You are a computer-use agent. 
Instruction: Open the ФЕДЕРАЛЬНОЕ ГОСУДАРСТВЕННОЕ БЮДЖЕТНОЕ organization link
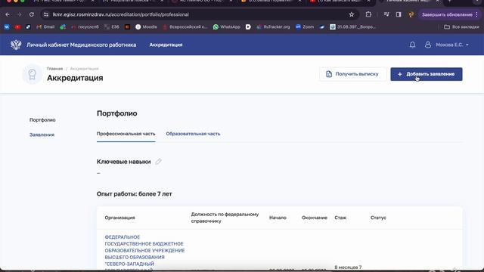pyautogui.click(x=144, y=254)
